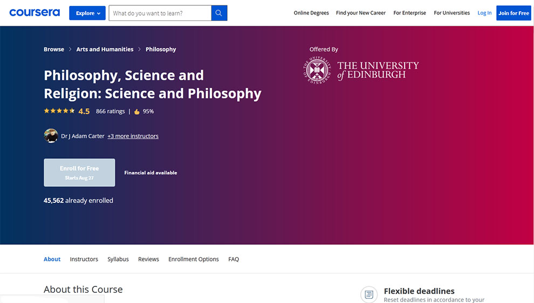534x303 pixels.
Task: Switch to the Syllabus tab
Action: 118,259
